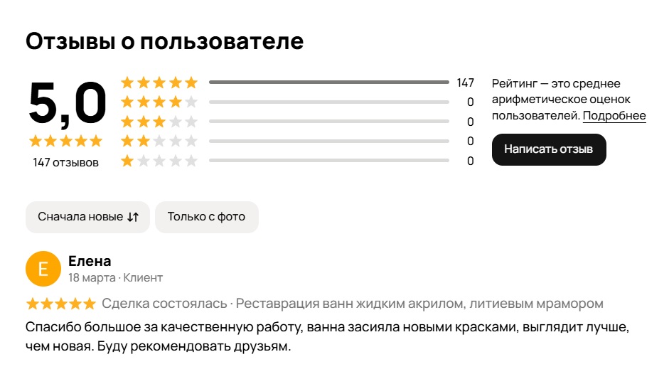669x379 pixels.
Task: Open the Подробнее link
Action: click(614, 116)
